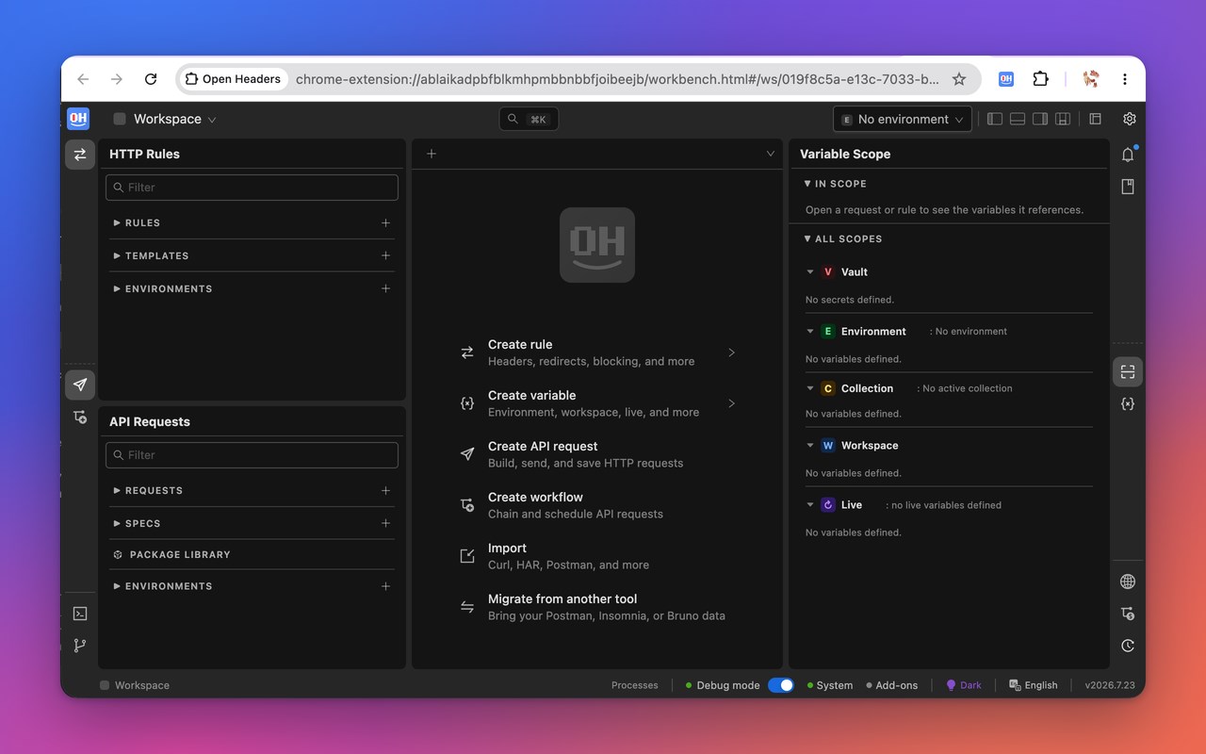Open the workflow runs icon in right sidebar
This screenshot has width=1206, height=754.
[1128, 614]
